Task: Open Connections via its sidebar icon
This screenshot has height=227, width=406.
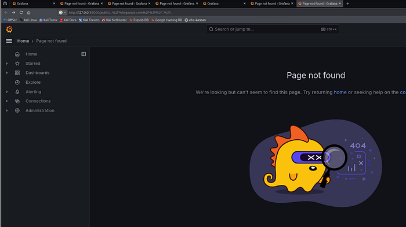Action: [17, 101]
